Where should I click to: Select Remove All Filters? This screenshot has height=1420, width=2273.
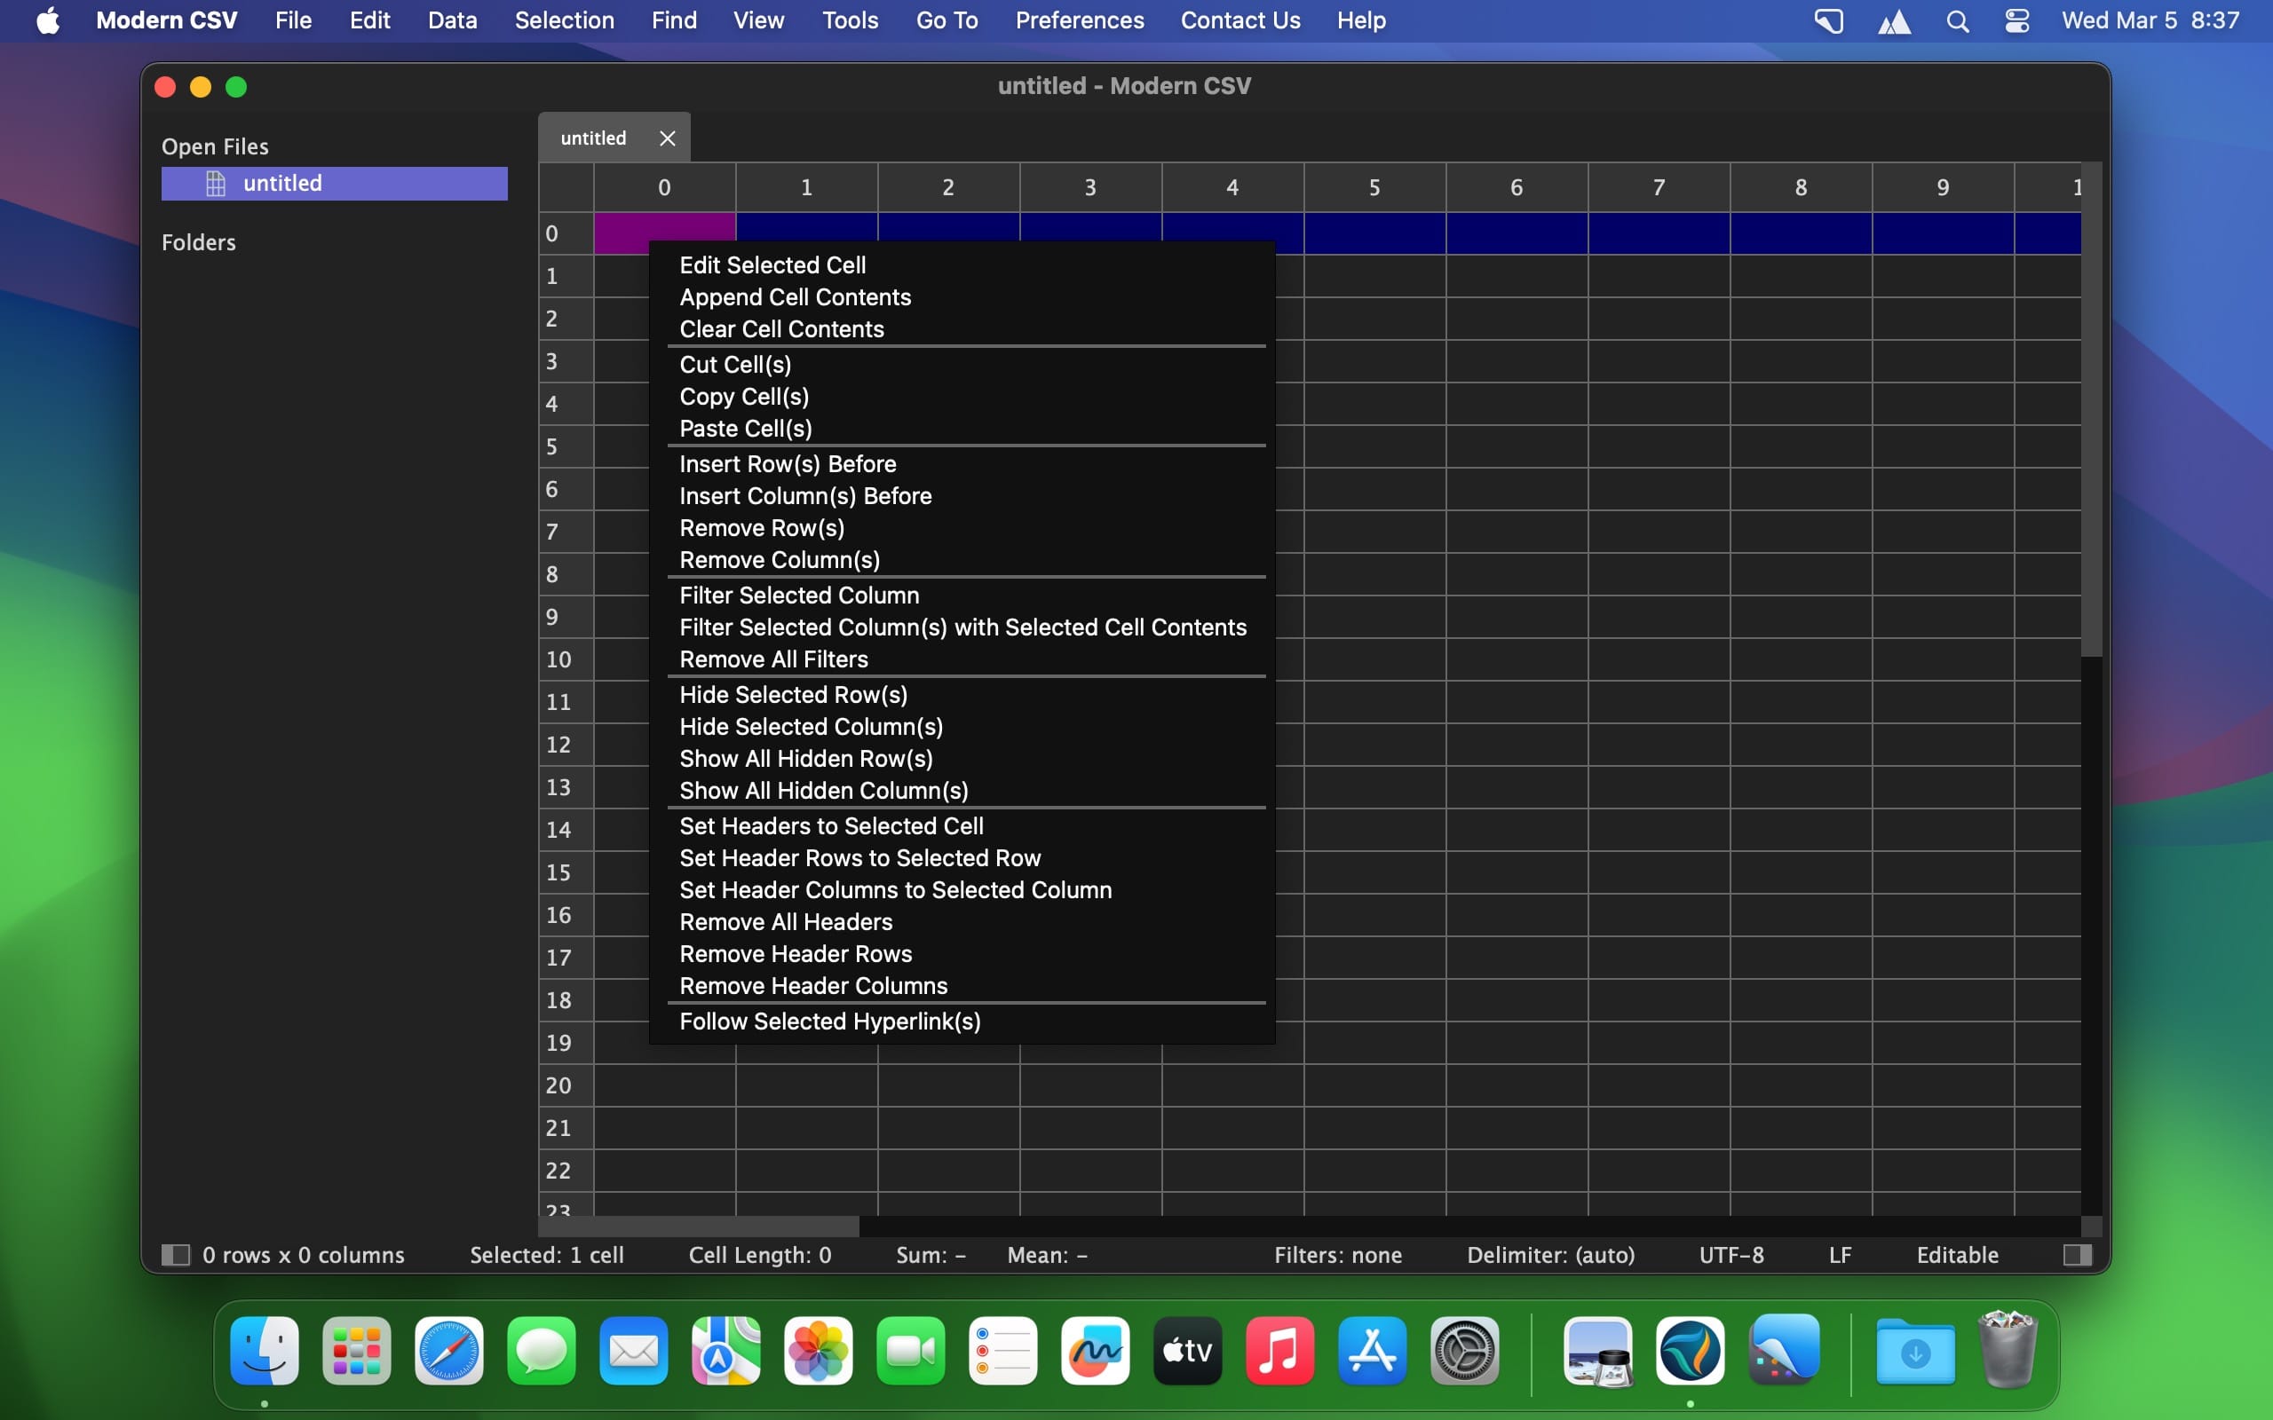(774, 659)
